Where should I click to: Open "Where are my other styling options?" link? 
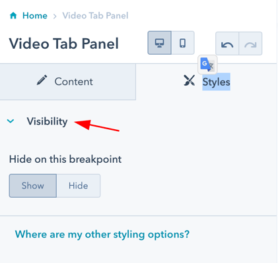tap(102, 234)
